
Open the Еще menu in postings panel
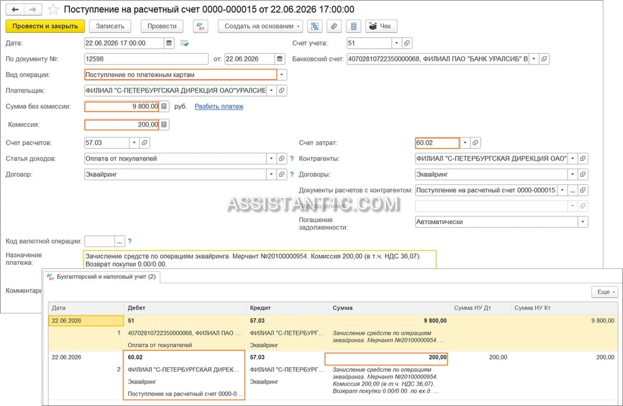point(605,292)
